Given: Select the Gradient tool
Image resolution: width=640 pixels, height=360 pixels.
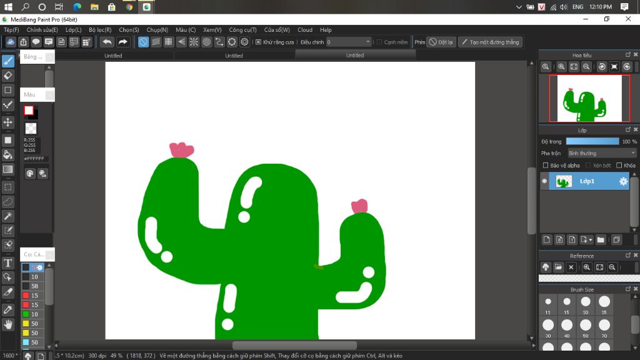Looking at the screenshot, I should pyautogui.click(x=7, y=169).
